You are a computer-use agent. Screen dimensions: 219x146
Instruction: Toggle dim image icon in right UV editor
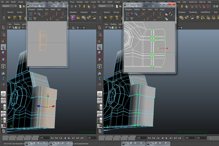[x=166, y=19]
